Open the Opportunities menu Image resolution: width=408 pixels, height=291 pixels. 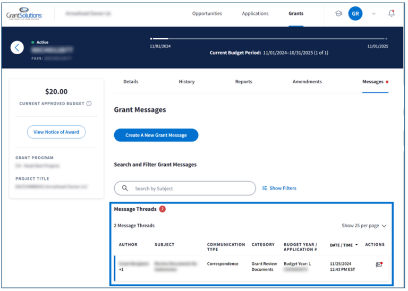(x=207, y=13)
